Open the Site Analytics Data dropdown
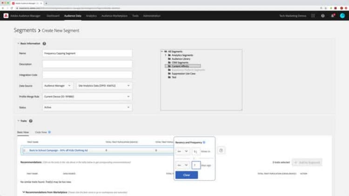The width and height of the screenshot is (349, 196). click(x=104, y=86)
